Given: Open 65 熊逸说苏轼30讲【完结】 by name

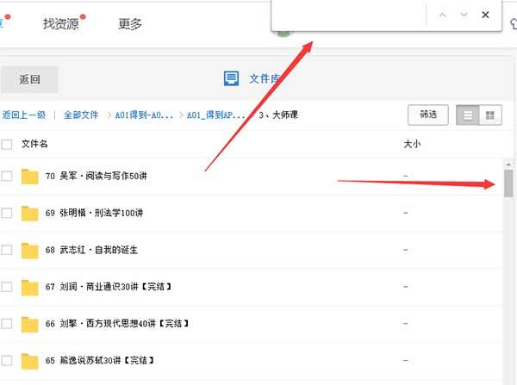Looking at the screenshot, I should [100, 361].
